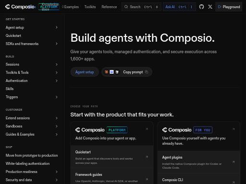Expand SDKs and frameworks section
This screenshot has width=246, height=184.
56,44
